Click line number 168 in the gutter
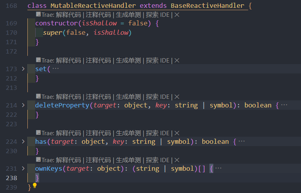This screenshot has width=301, height=193. [11, 6]
